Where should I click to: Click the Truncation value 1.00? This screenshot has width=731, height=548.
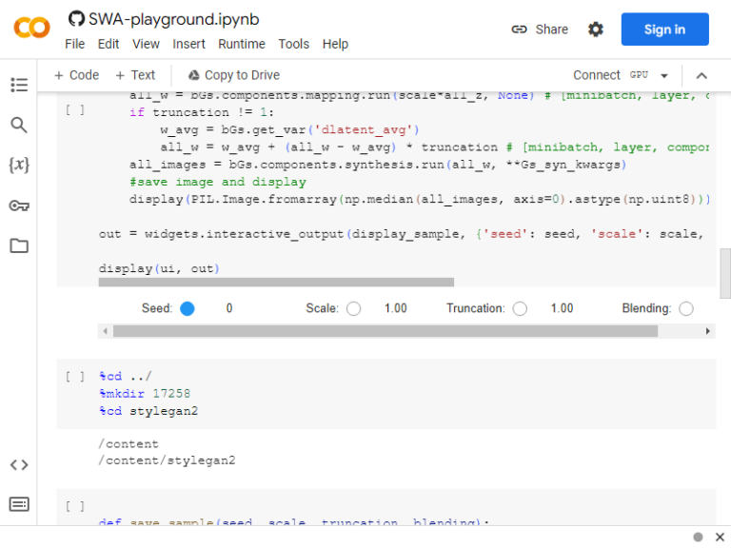562,308
